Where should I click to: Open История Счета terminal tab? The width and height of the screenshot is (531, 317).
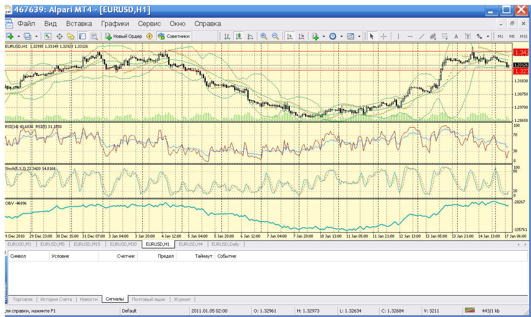point(56,299)
